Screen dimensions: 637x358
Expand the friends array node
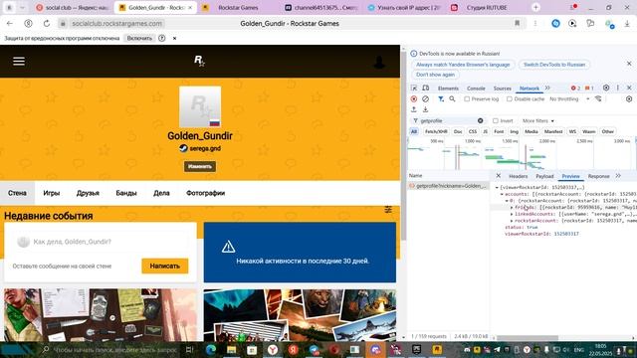(512, 208)
